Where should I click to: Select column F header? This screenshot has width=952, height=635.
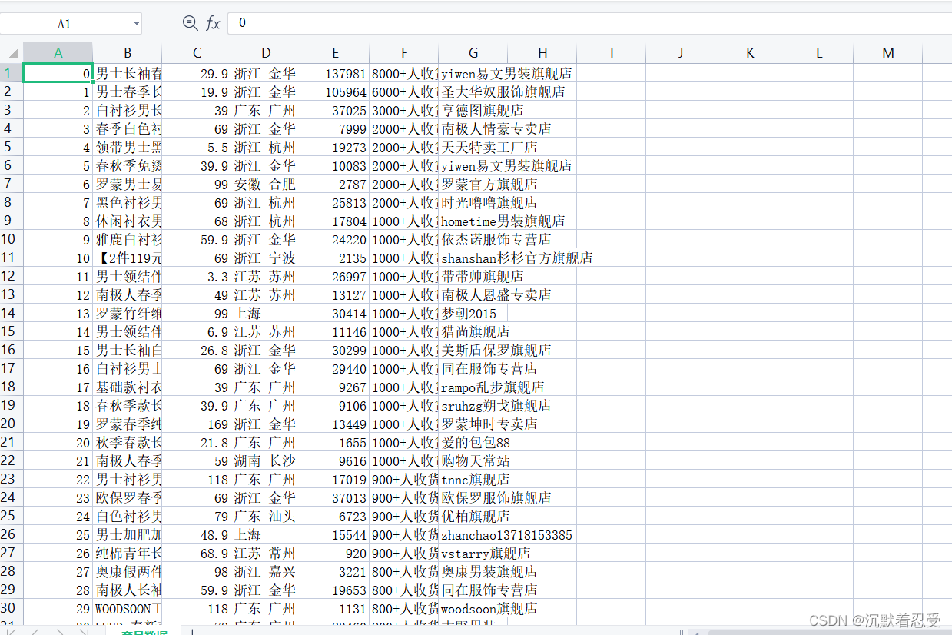[x=404, y=53]
